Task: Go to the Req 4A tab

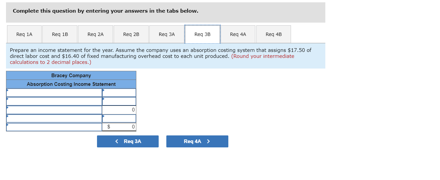Action: point(238,34)
